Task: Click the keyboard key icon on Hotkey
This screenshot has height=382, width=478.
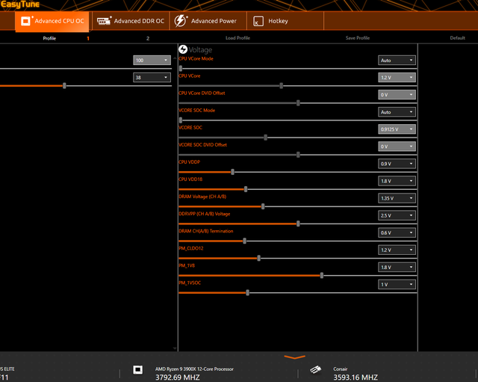Action: tap(258, 21)
